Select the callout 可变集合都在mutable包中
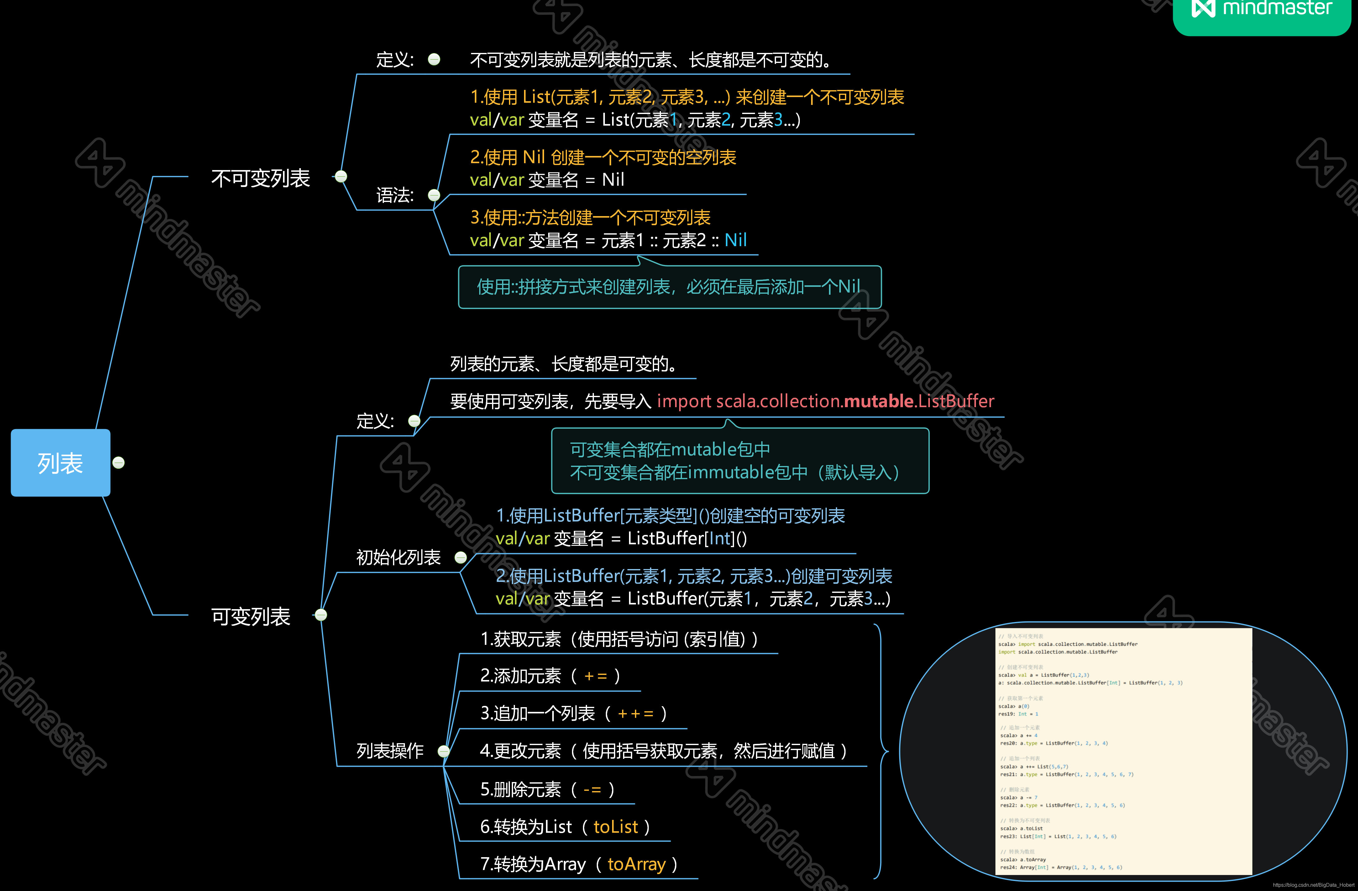 pos(740,461)
